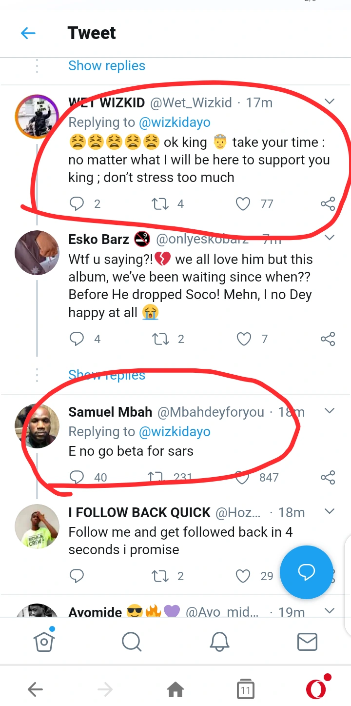351x706 pixels.
Task: Open the @wizkidayo link in Samuel Mbah's reply
Action: 175,432
